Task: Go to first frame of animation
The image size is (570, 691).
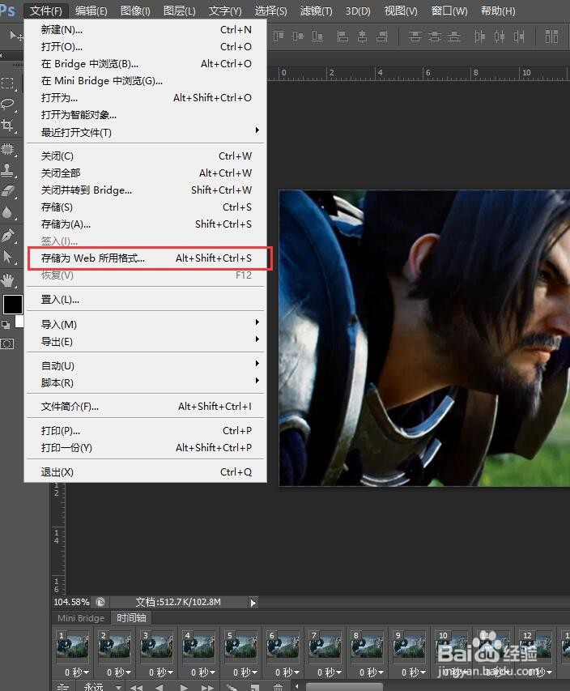Action: tap(136, 687)
